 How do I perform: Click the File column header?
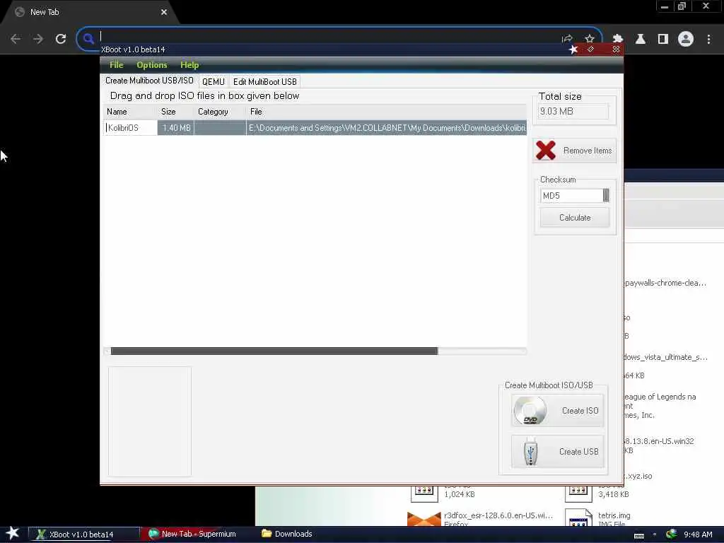click(387, 112)
